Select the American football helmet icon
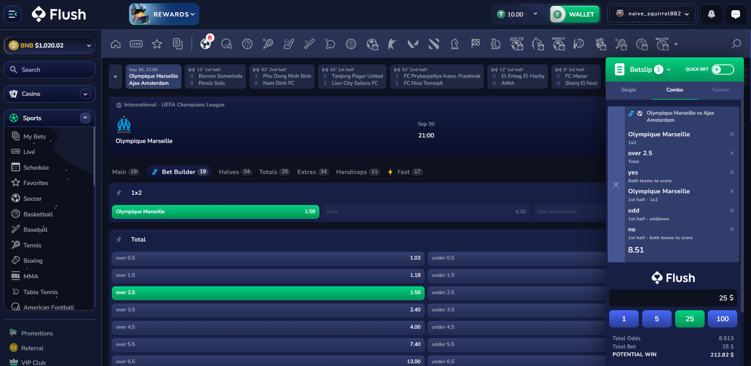 tap(227, 44)
